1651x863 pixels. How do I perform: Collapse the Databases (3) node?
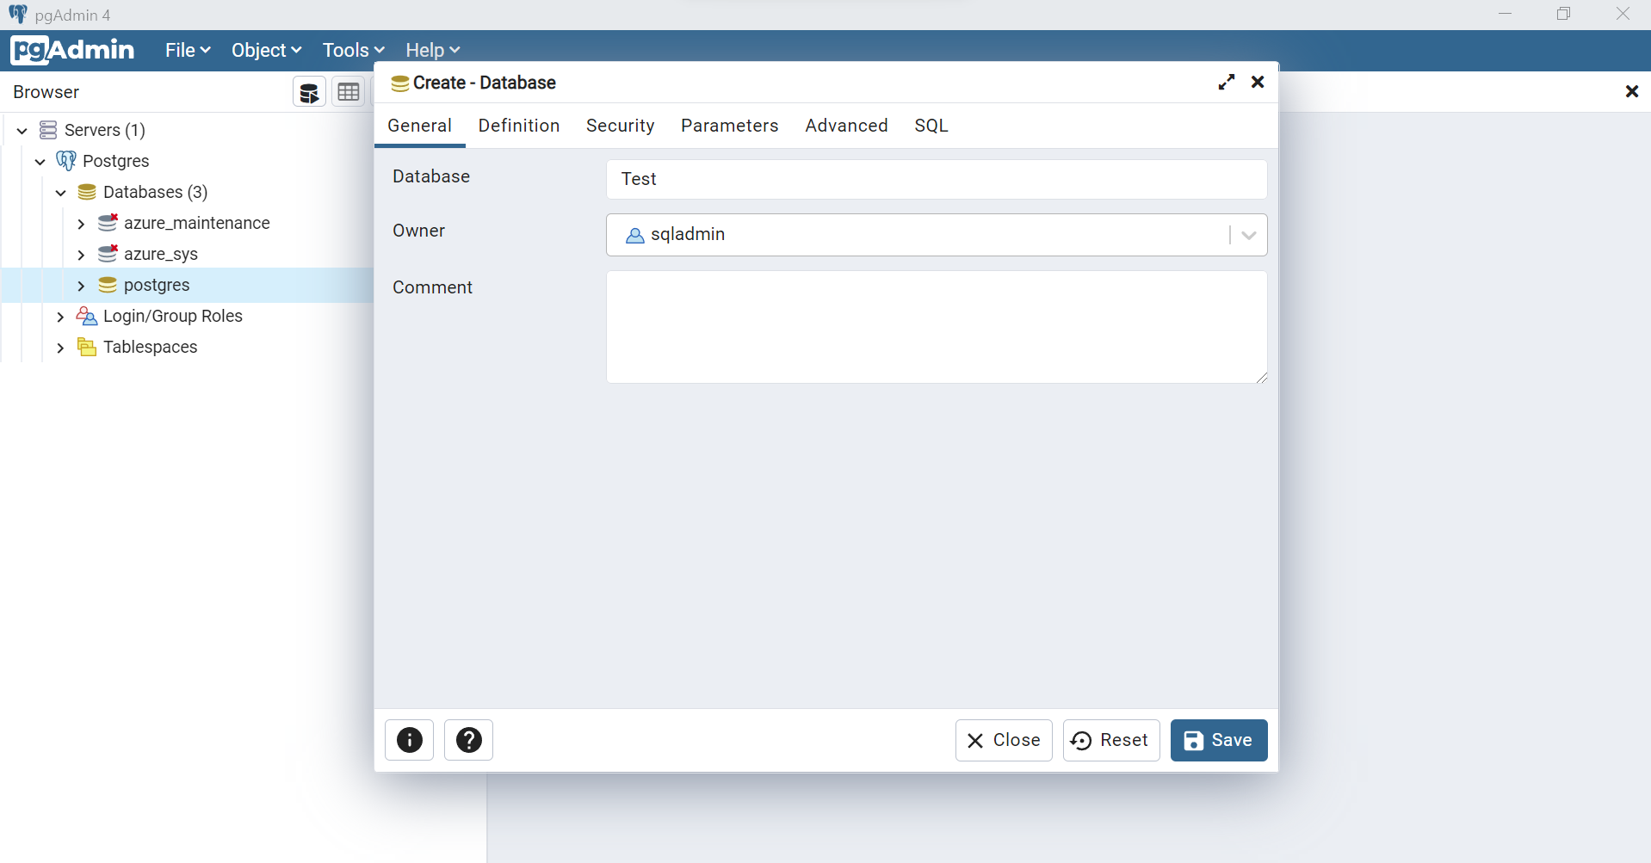60,193
